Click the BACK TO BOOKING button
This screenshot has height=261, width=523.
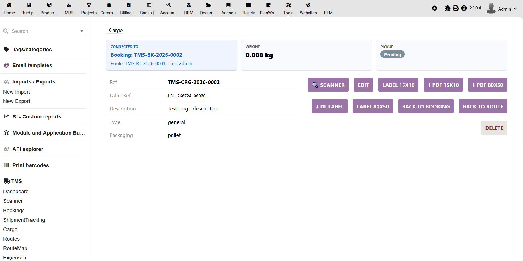426,106
